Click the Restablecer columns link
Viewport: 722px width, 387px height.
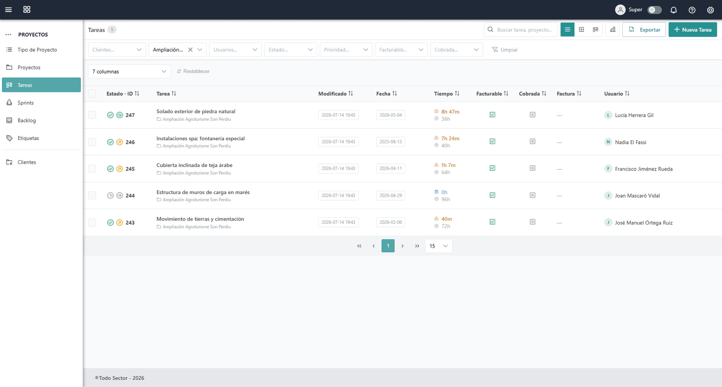point(193,71)
